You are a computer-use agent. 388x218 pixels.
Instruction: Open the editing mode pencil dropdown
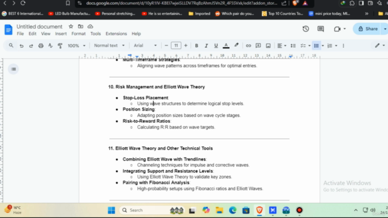[x=380, y=45]
